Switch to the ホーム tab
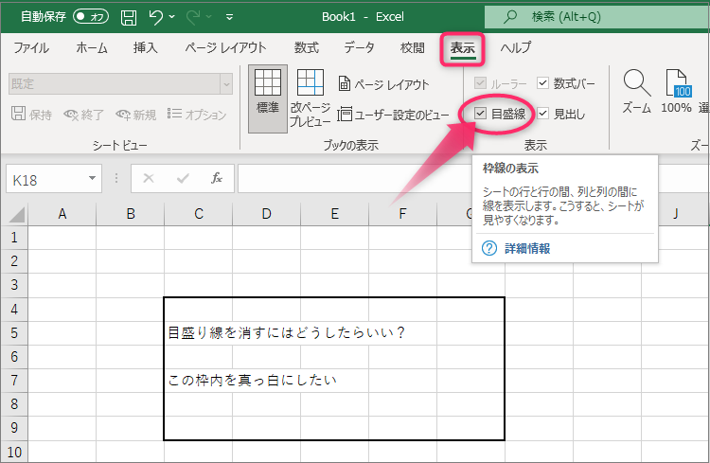This screenshot has width=710, height=463. tap(92, 47)
